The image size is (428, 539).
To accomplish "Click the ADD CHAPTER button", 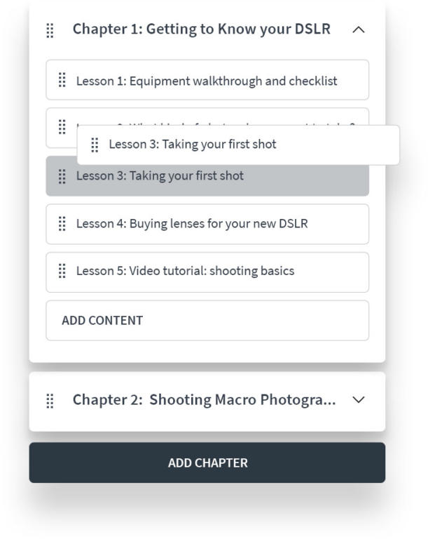I will [x=207, y=463].
